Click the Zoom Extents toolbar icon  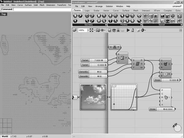click(91, 30)
